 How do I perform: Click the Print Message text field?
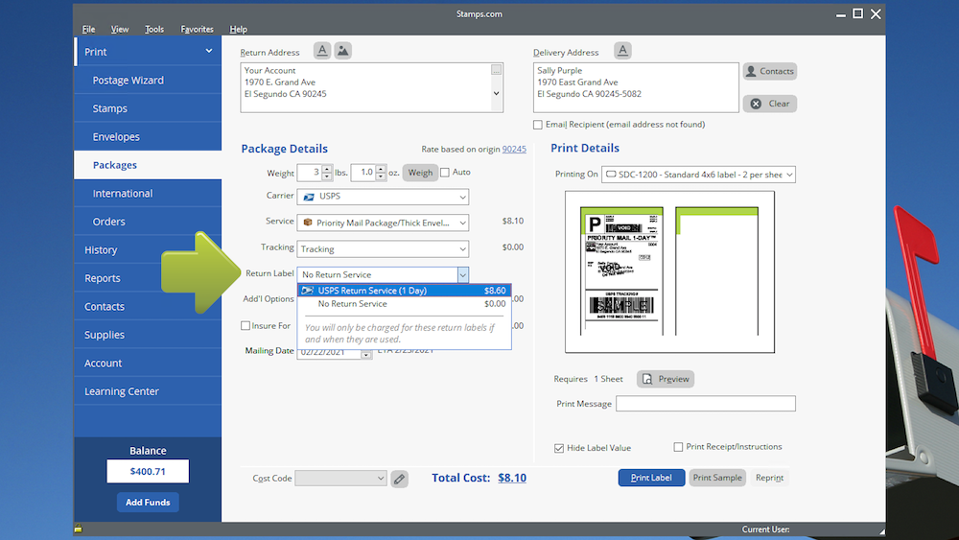pos(705,404)
